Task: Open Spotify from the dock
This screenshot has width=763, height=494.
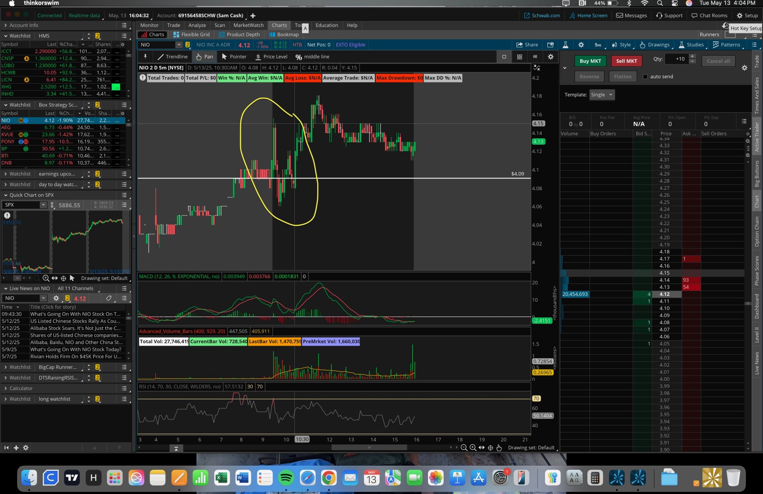Action: tap(286, 478)
